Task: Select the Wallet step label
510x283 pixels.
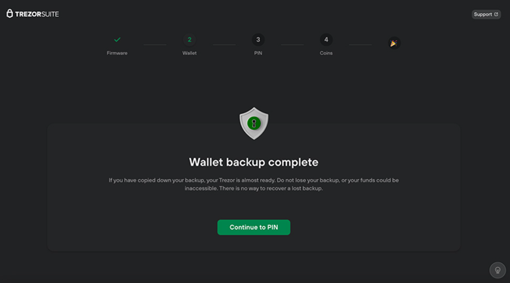Action: point(190,53)
